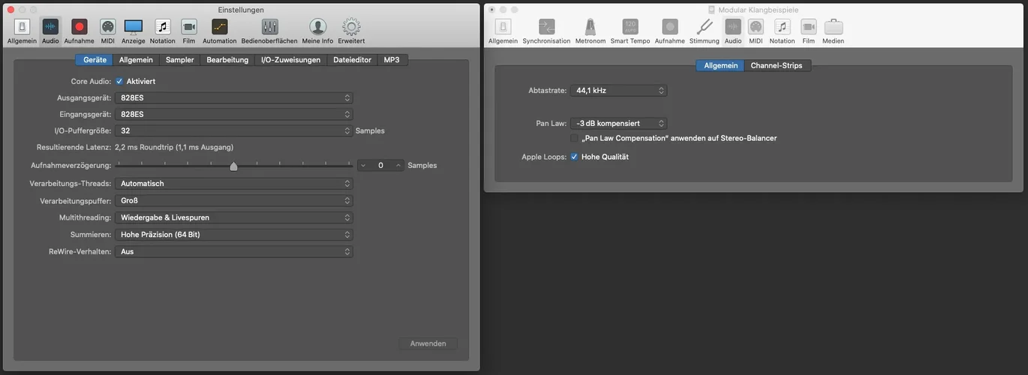1028x375 pixels.
Task: Open Bedienoberflächen preferences
Action: [269, 31]
